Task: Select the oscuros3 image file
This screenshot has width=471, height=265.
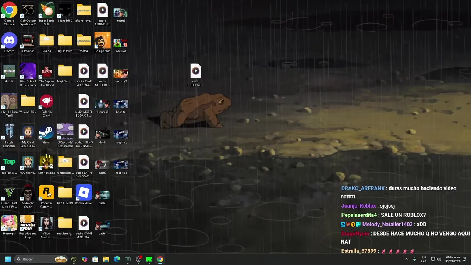Action: click(x=102, y=106)
